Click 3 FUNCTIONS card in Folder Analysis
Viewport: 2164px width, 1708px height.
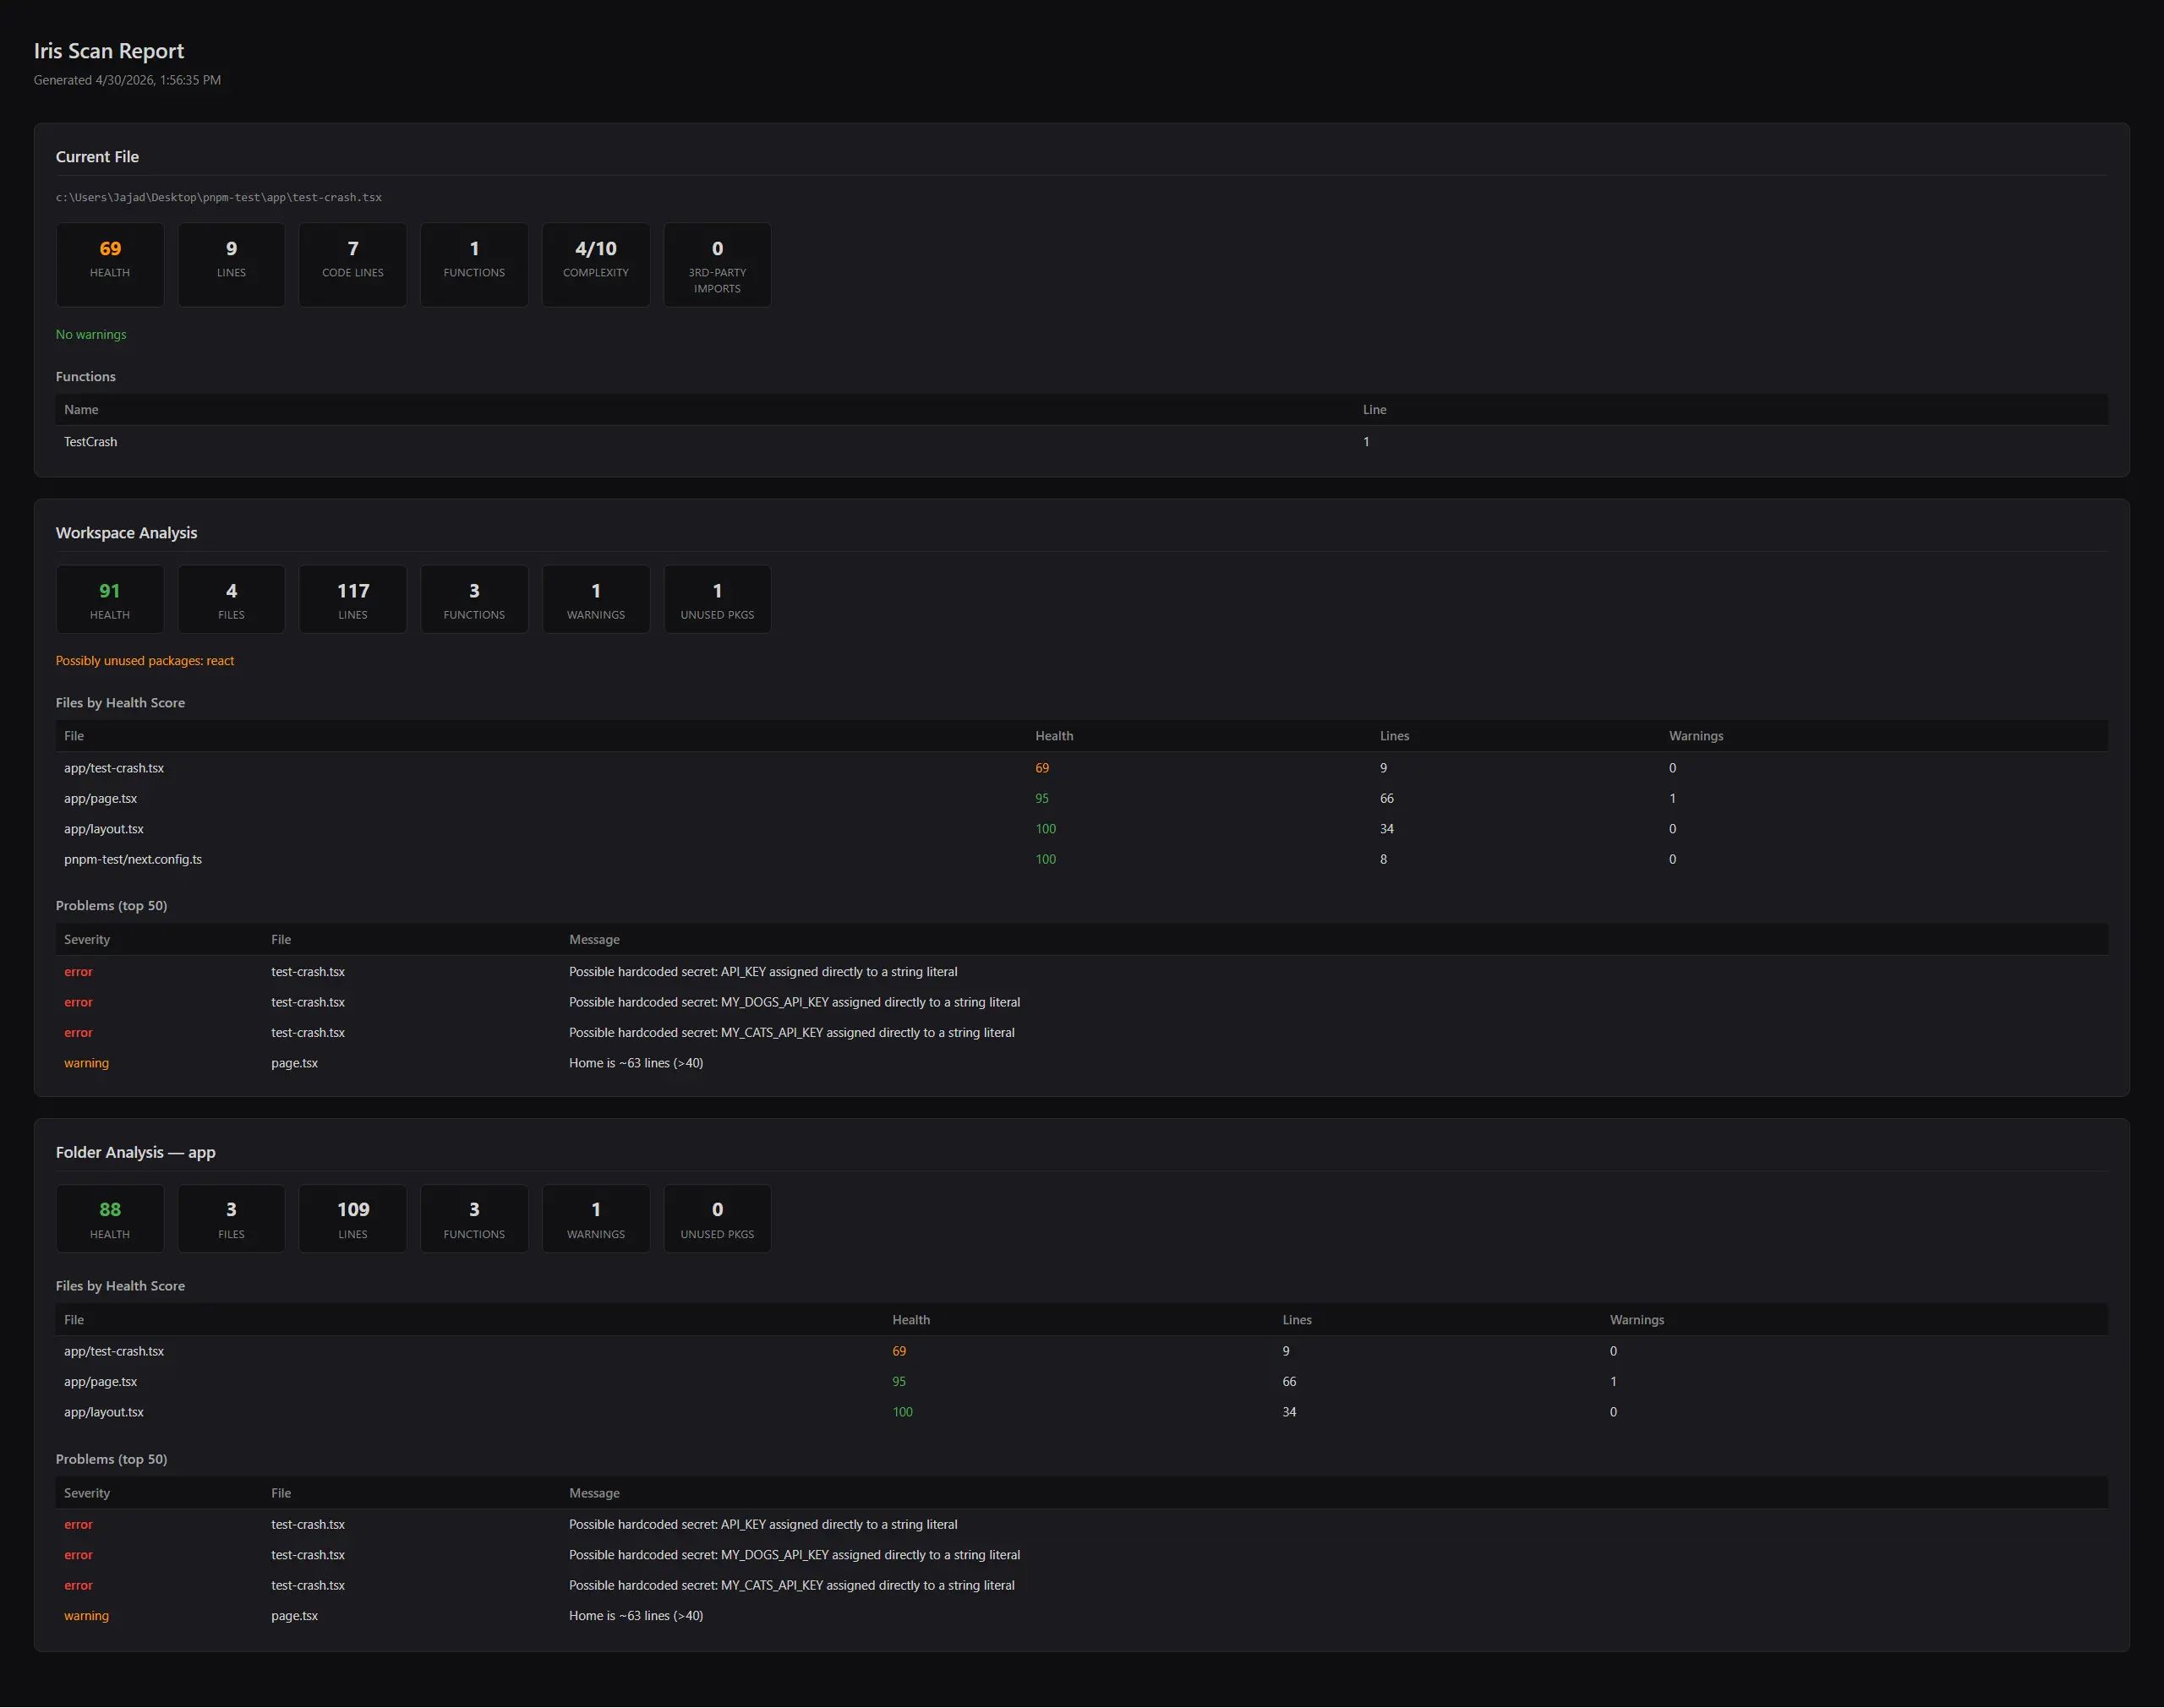click(x=474, y=1219)
